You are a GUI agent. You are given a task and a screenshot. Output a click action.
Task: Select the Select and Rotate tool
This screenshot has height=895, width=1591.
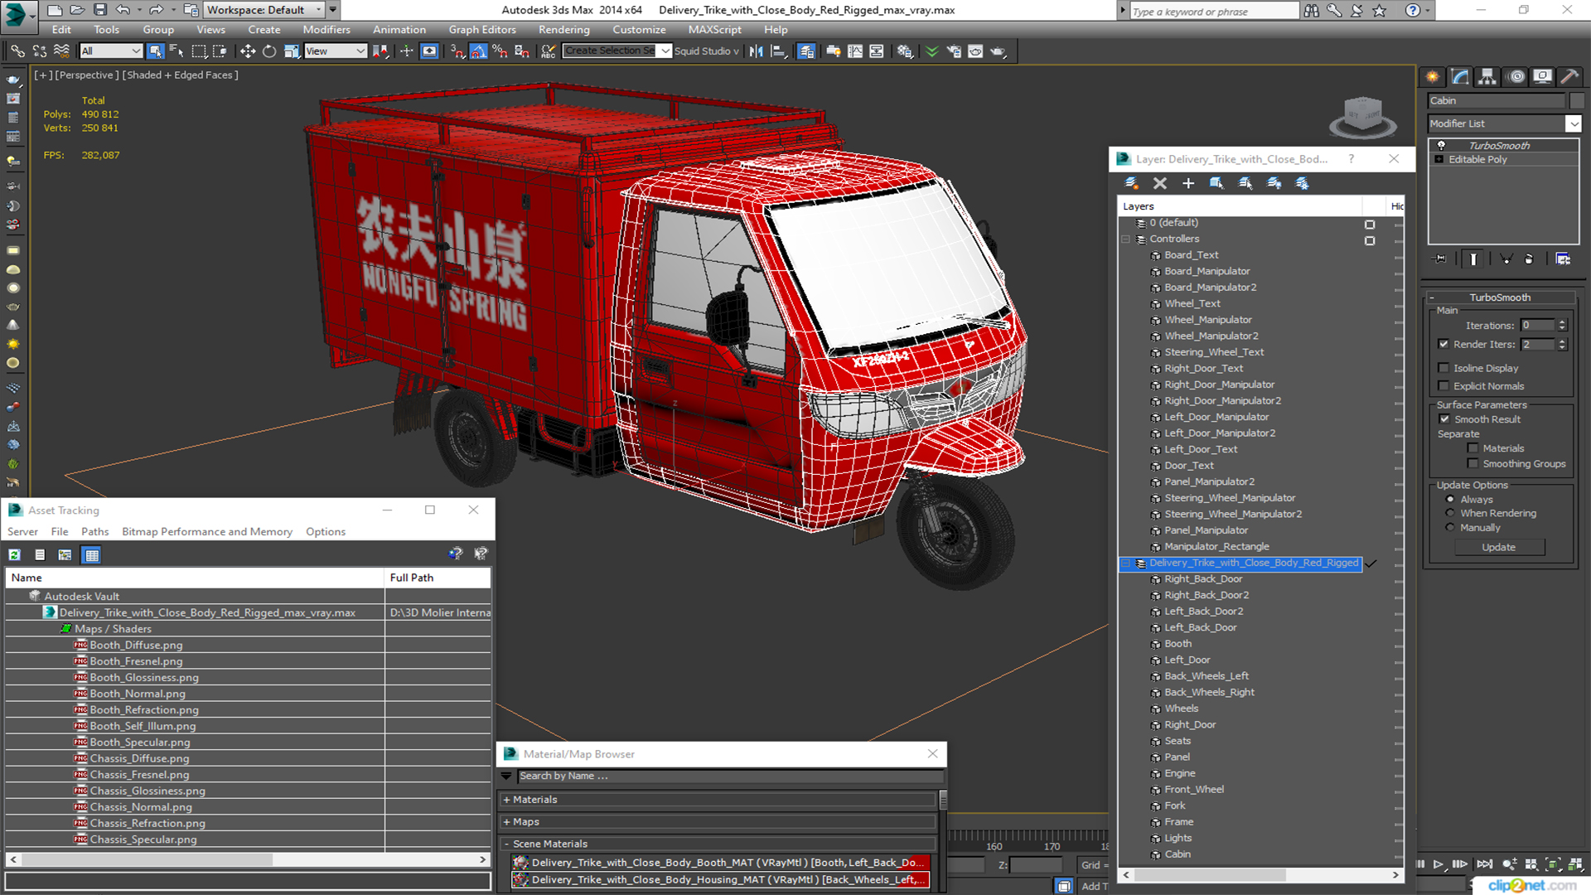(x=269, y=51)
